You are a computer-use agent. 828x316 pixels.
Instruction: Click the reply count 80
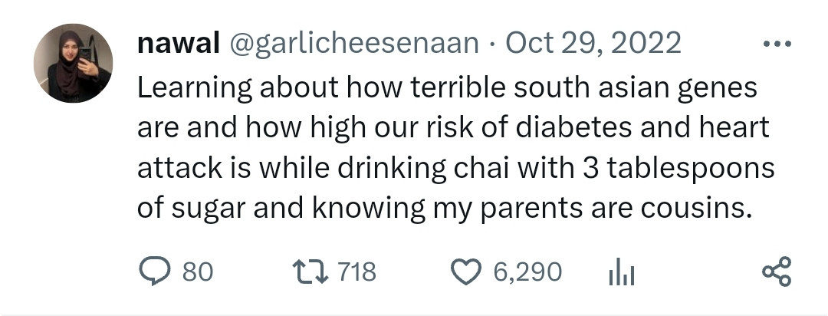[198, 272]
